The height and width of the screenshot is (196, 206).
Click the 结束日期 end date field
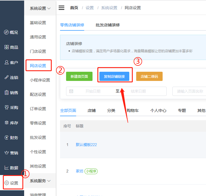pyautogui.click(x=138, y=91)
